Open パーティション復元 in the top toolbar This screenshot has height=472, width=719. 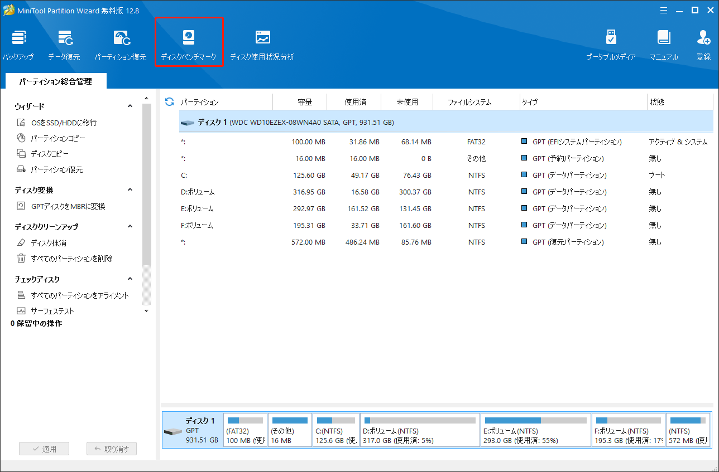point(121,45)
